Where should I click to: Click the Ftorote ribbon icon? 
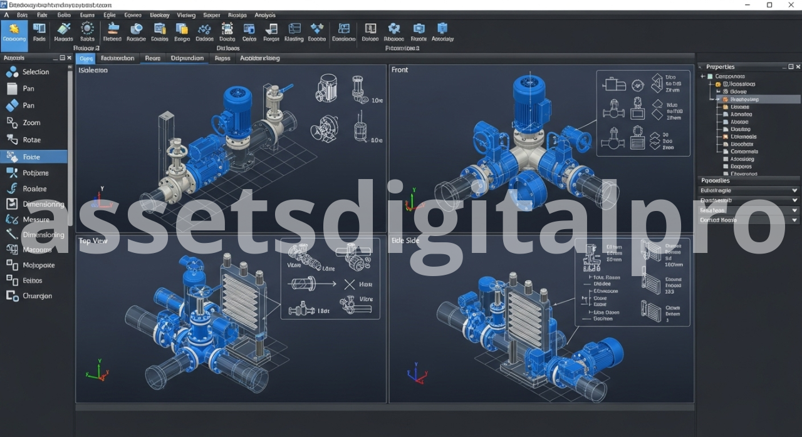419,33
